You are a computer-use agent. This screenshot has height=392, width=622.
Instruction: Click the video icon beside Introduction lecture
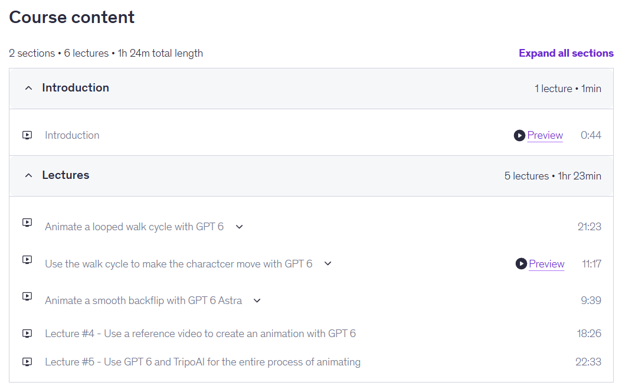[x=27, y=135]
